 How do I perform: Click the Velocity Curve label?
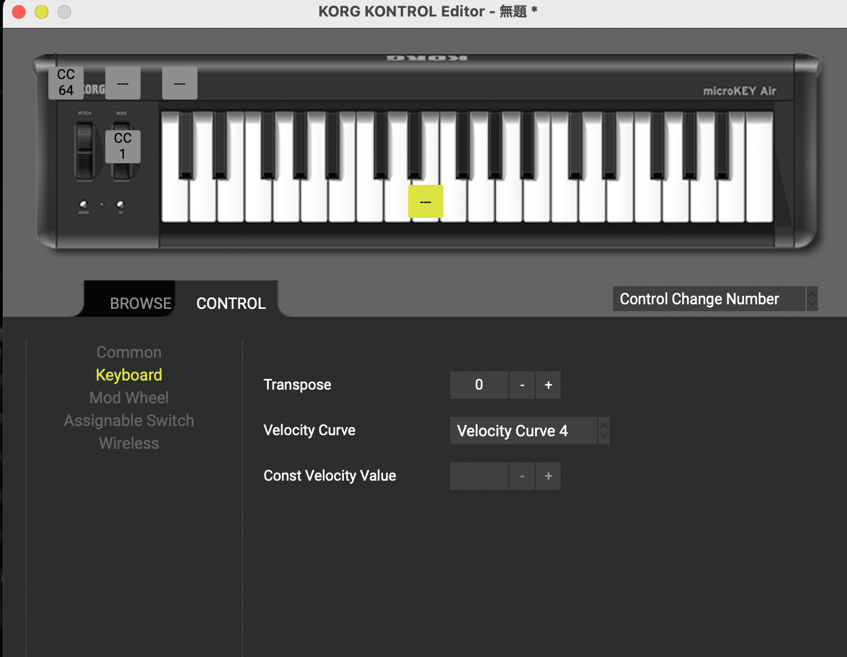pyautogui.click(x=310, y=430)
